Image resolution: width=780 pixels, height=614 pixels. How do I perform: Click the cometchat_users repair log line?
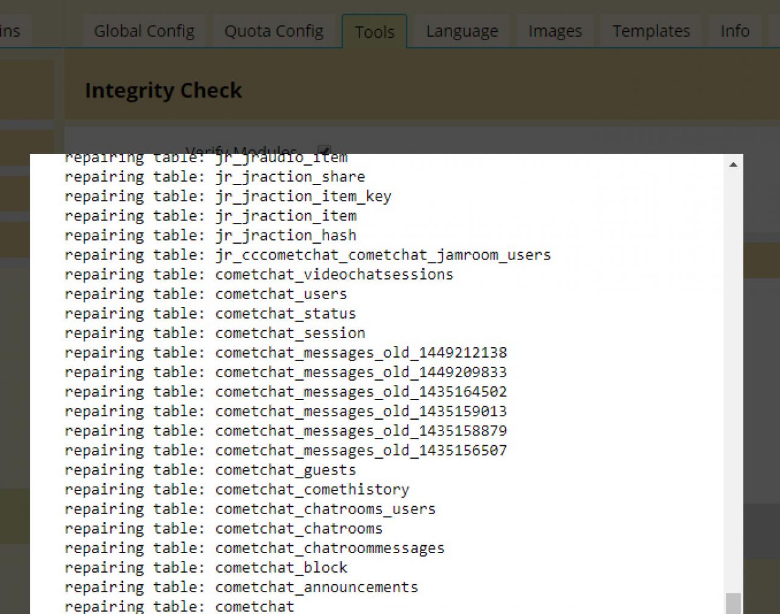tap(205, 294)
